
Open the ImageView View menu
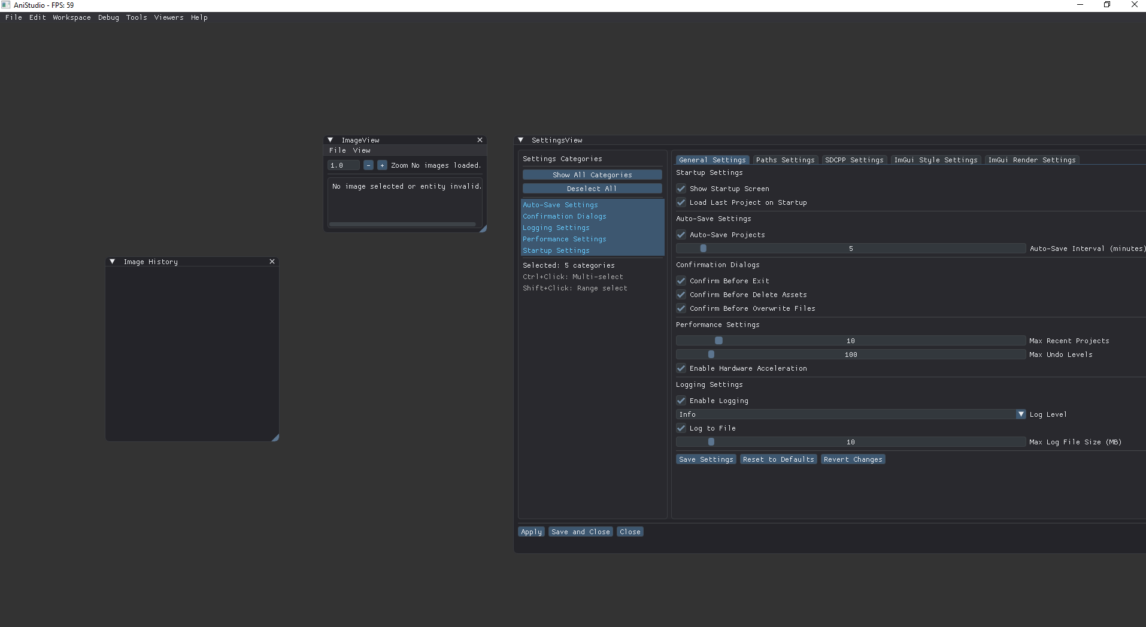click(x=362, y=150)
